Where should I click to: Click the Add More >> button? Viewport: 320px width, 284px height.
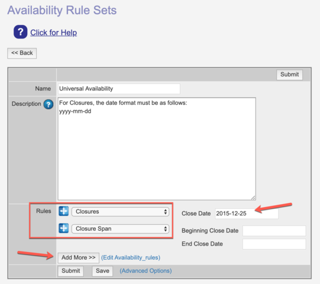(78, 257)
